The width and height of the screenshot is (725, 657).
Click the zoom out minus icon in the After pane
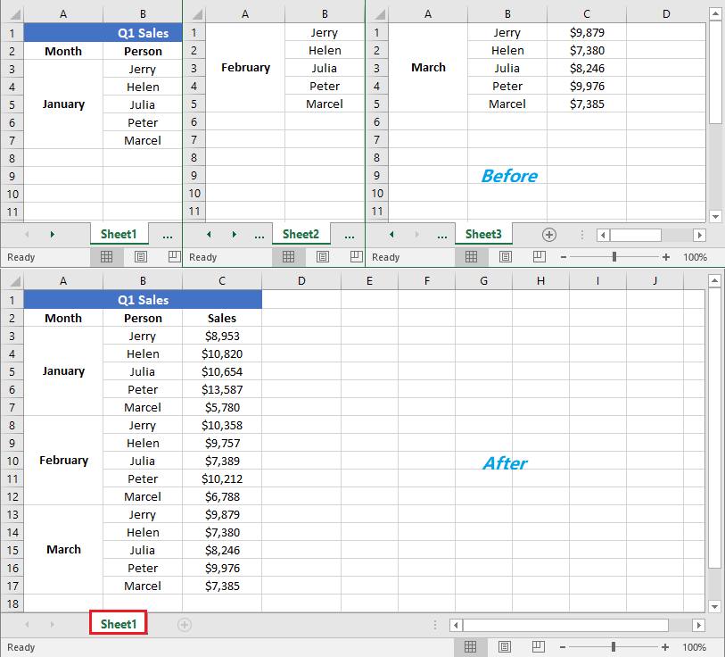click(x=562, y=647)
